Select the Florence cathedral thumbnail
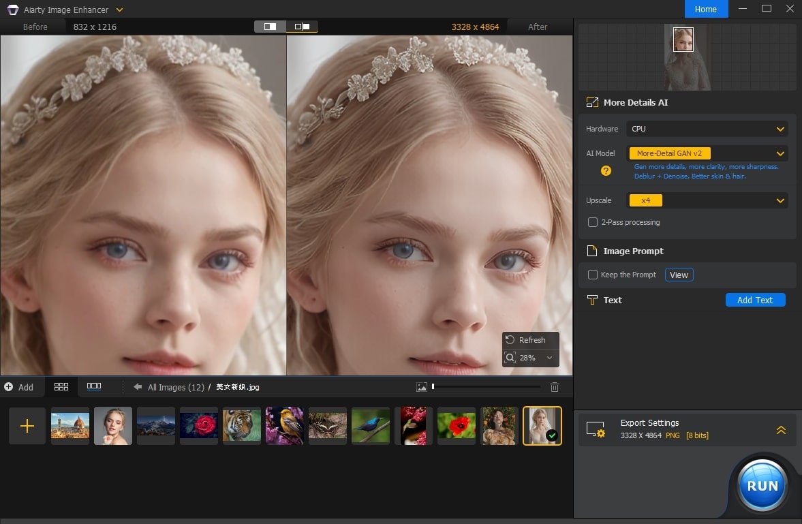The height and width of the screenshot is (524, 802). pos(70,426)
